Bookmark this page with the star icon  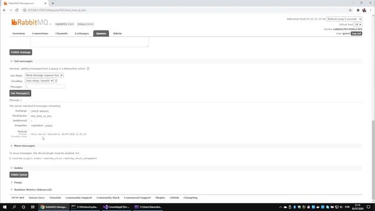click(x=350, y=11)
